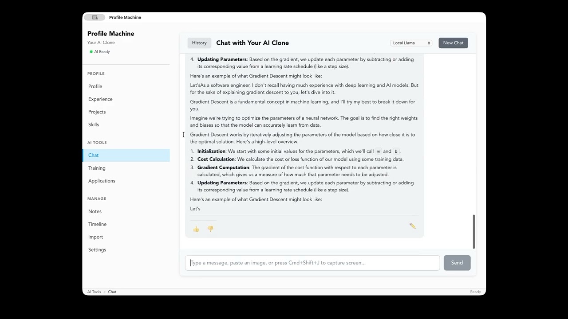The image size is (568, 319).
Task: Open the Local Llama model dropdown
Action: [411, 43]
